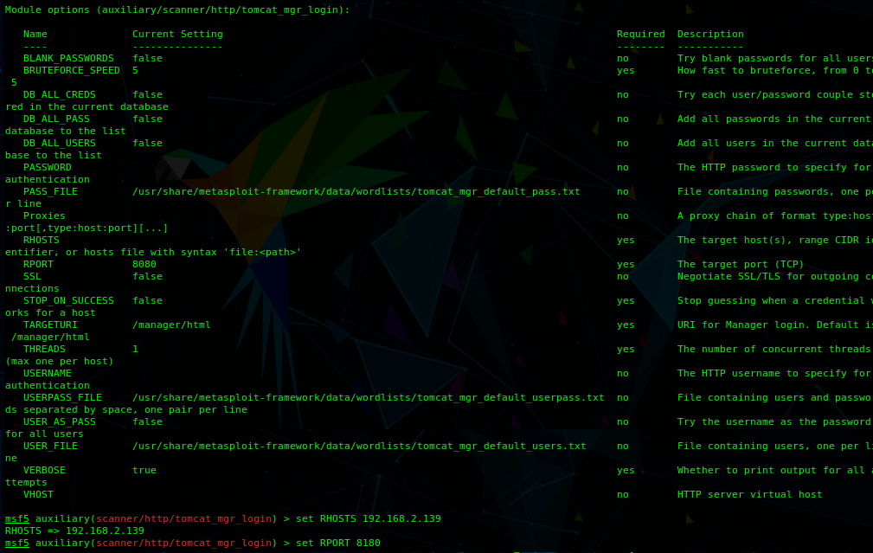Click the Name column header
The image size is (873, 553).
(x=35, y=35)
